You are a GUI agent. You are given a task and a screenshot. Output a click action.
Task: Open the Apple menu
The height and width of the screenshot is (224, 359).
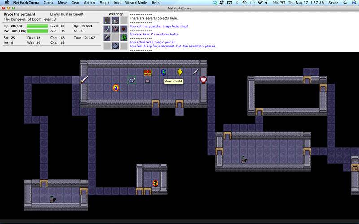[x=7, y=3]
